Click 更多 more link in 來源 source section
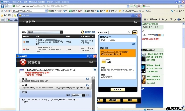 click(x=87, y=85)
